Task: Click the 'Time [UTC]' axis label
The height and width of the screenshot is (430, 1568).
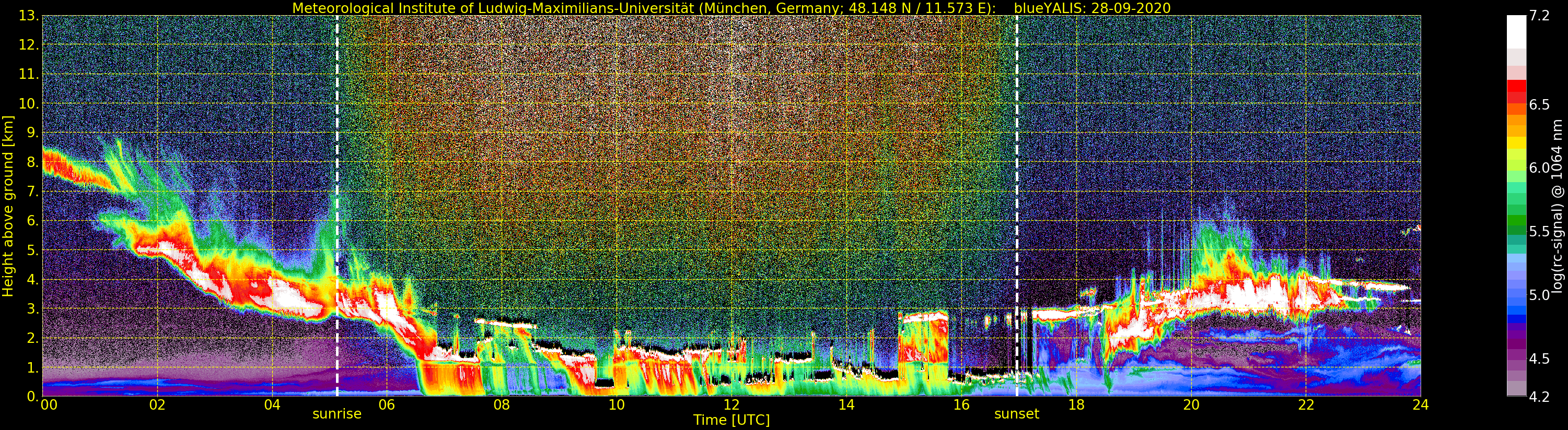Action: pyautogui.click(x=731, y=420)
